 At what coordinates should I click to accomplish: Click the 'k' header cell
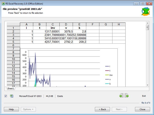tap(79, 28)
